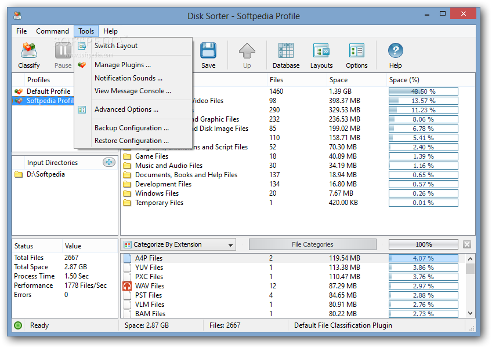The width and height of the screenshot is (492, 348).
Task: Click the Disk Sorter title bar app icon
Action: tap(17, 16)
